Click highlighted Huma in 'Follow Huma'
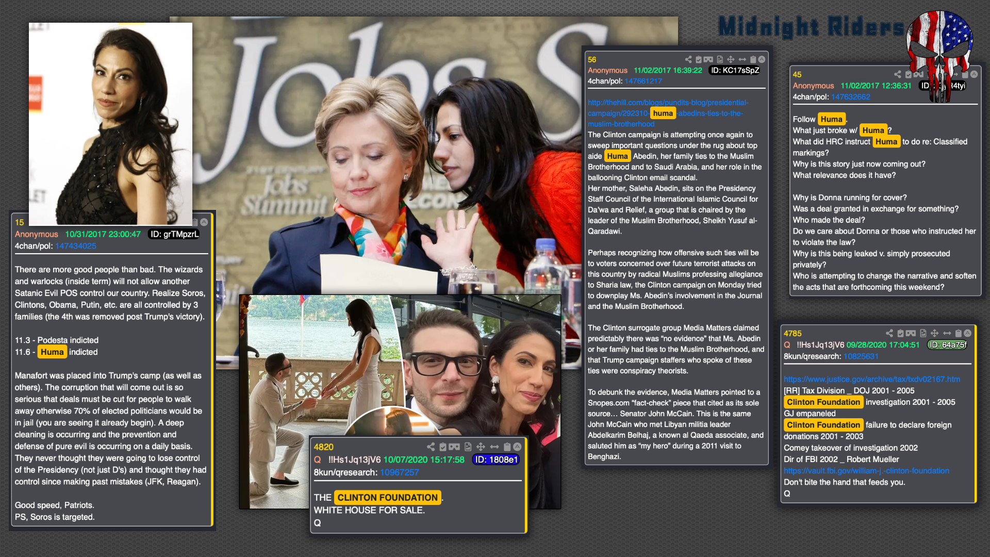The image size is (990, 557). [831, 119]
